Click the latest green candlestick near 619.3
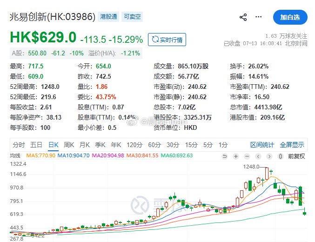The height and width of the screenshot is (242, 315). (305, 213)
